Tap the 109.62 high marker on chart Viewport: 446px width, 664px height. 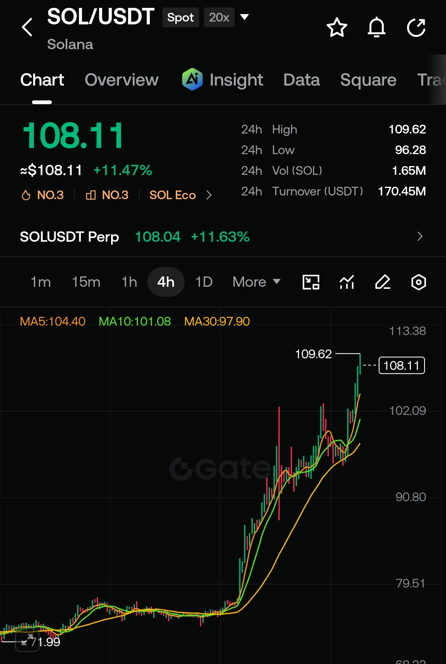[313, 354]
